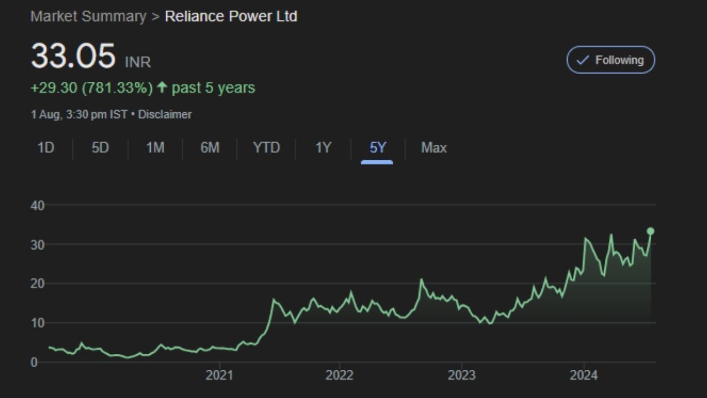
Task: Click the 2021 x-axis label
Action: tap(219, 375)
